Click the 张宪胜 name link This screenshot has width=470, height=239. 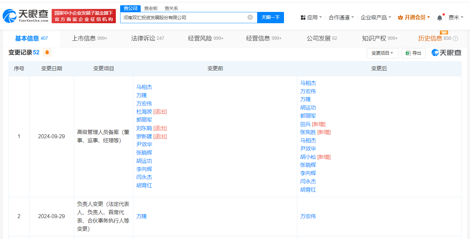[x=308, y=132]
